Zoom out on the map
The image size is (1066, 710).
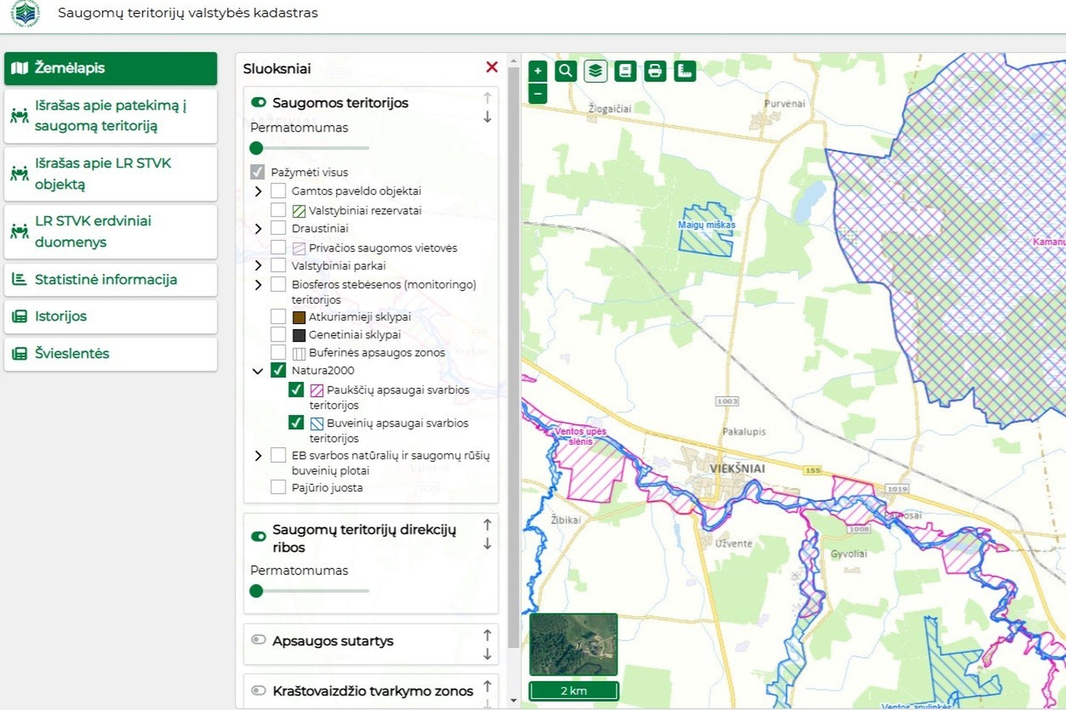coord(538,93)
